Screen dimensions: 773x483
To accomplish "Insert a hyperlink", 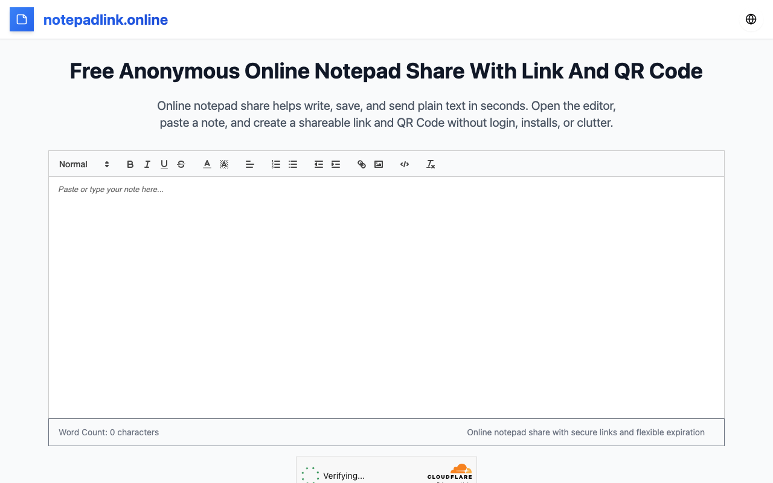I will (362, 164).
